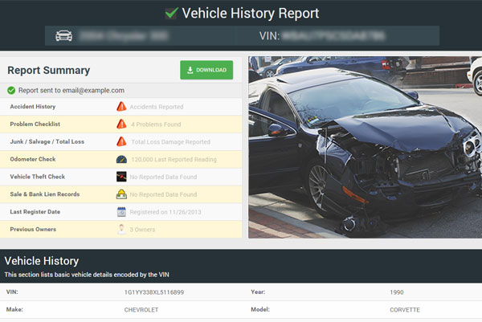Click the Vehicle Theft Check icon

pos(121,176)
